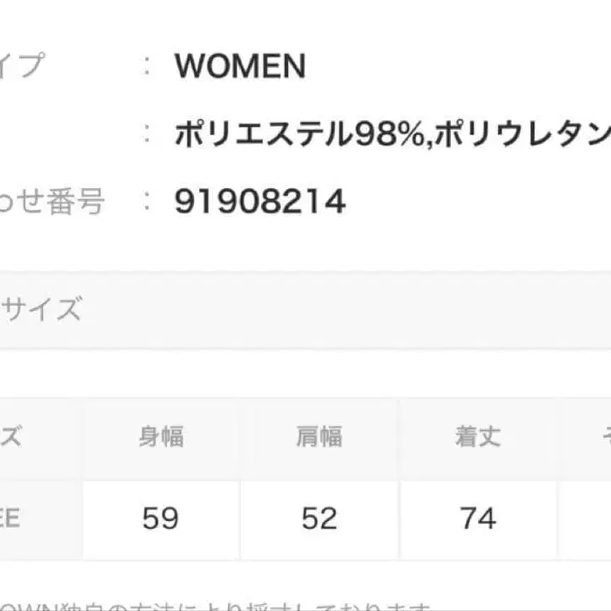Click the colon before the material text
This screenshot has width=611, height=611.
149,134
